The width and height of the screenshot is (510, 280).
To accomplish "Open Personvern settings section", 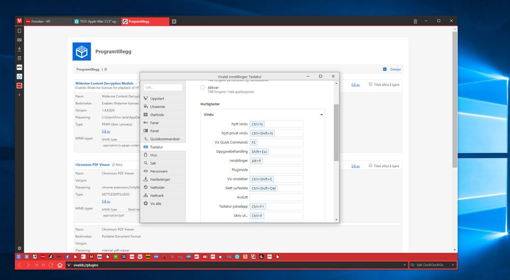I will click(x=163, y=171).
